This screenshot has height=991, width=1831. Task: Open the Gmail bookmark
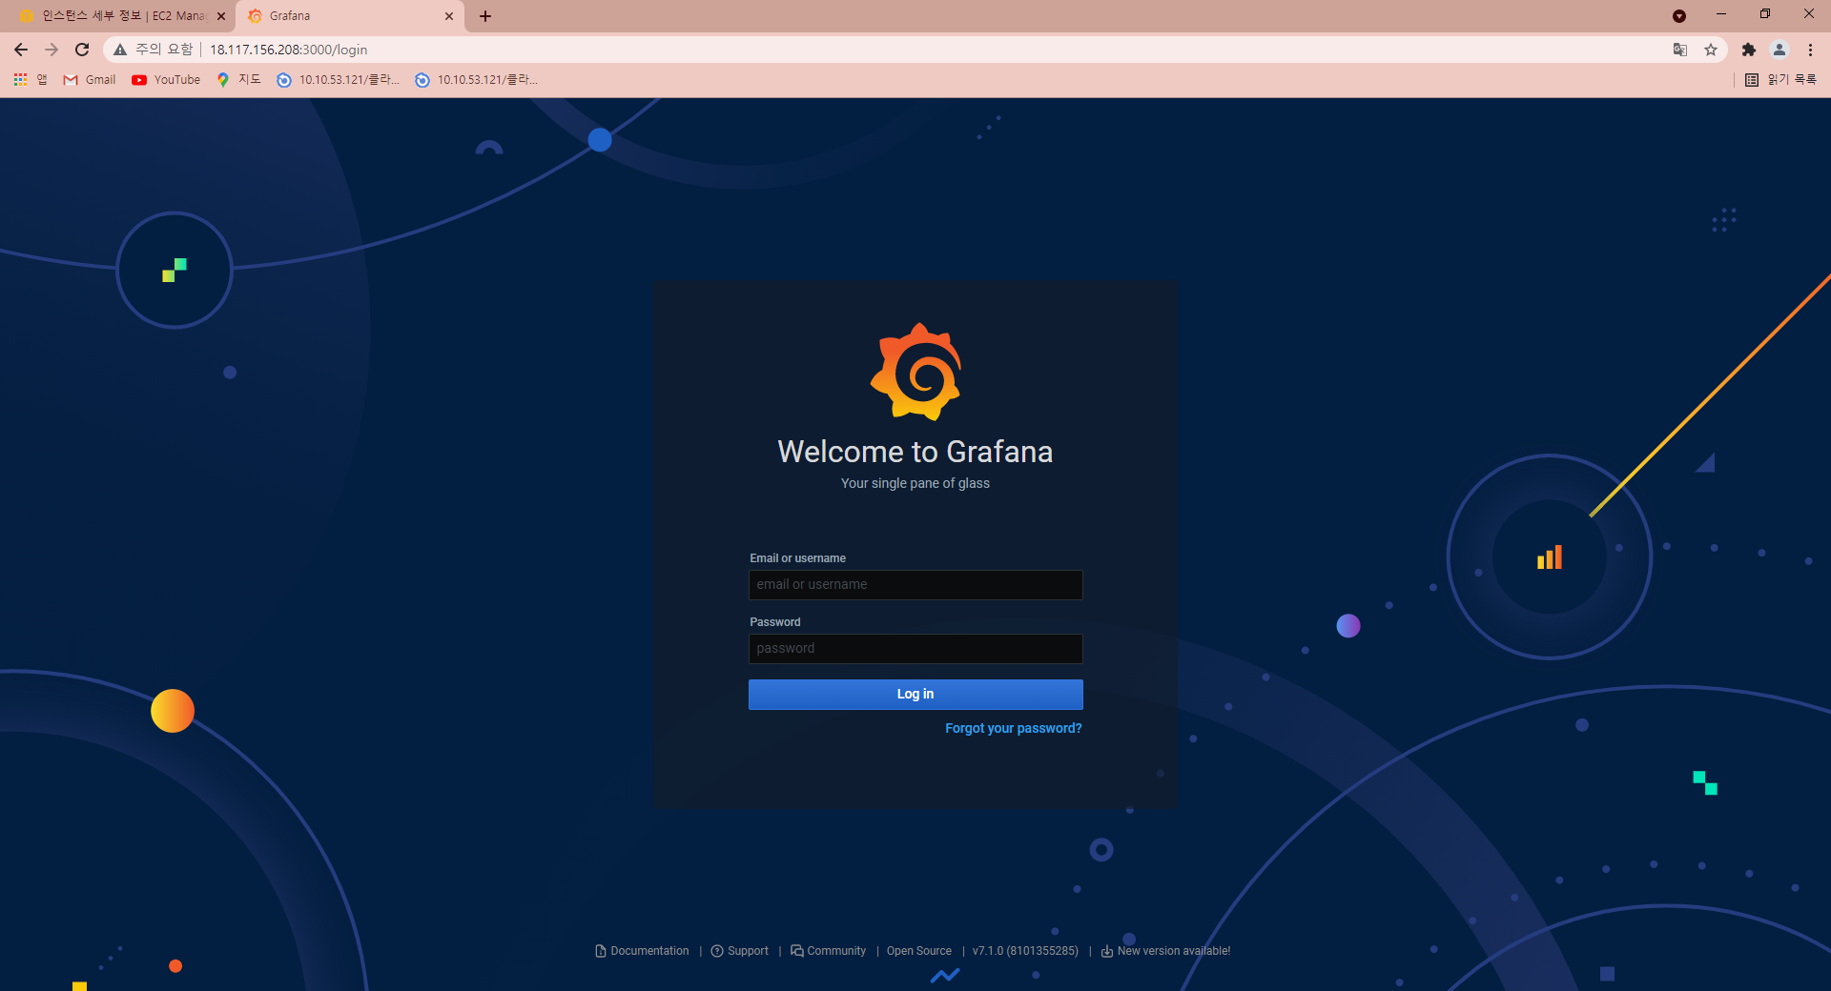(x=90, y=80)
